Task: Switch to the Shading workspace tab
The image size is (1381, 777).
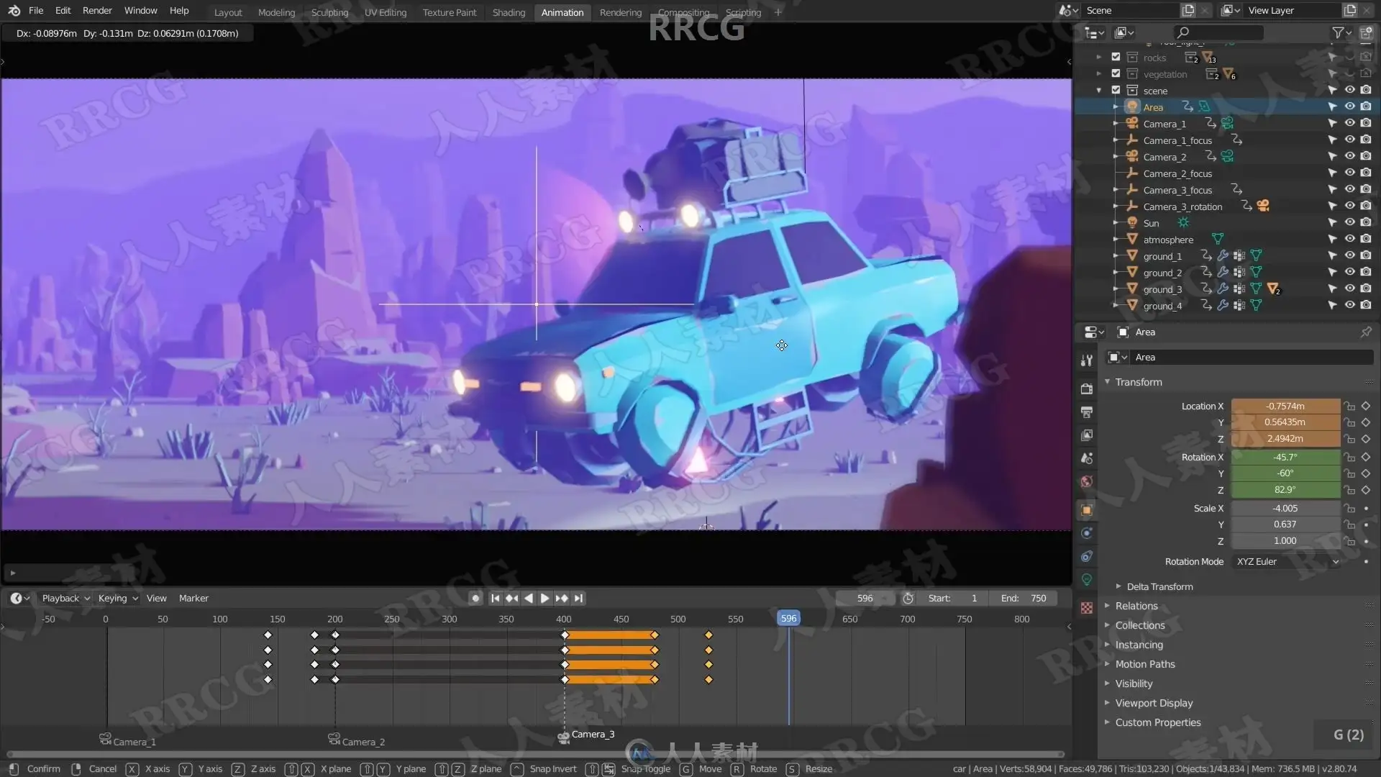Action: [509, 12]
